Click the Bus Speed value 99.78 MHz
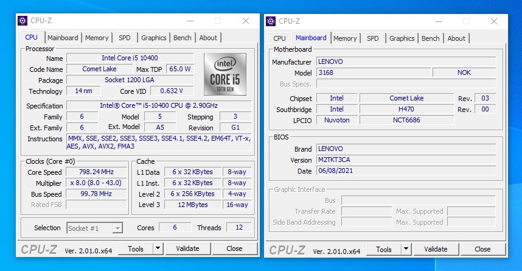Image resolution: width=522 pixels, height=271 pixels. click(96, 194)
